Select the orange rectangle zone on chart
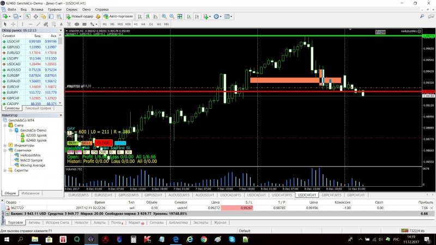Image resolution: width=436 pixels, height=245 pixels. (x=295, y=80)
